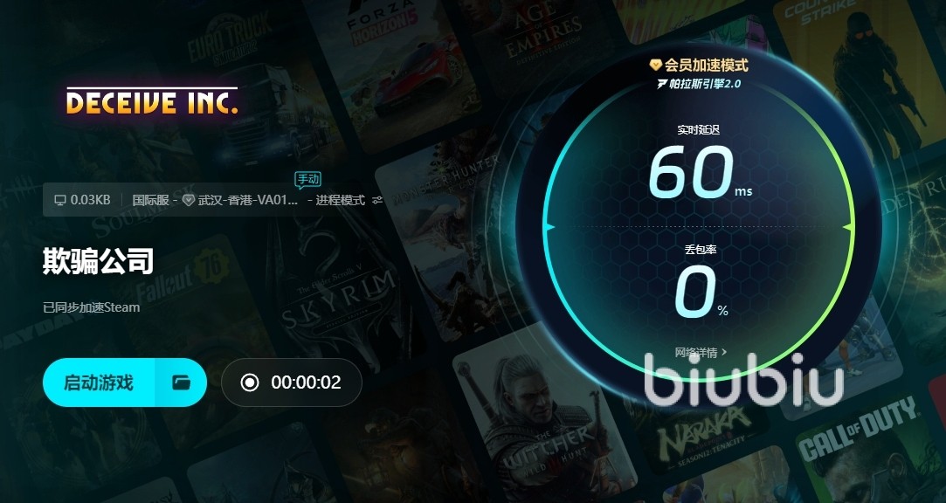Screen dimensions: 946x503
Task: Click the 0% packet loss reading
Action: [x=700, y=293]
